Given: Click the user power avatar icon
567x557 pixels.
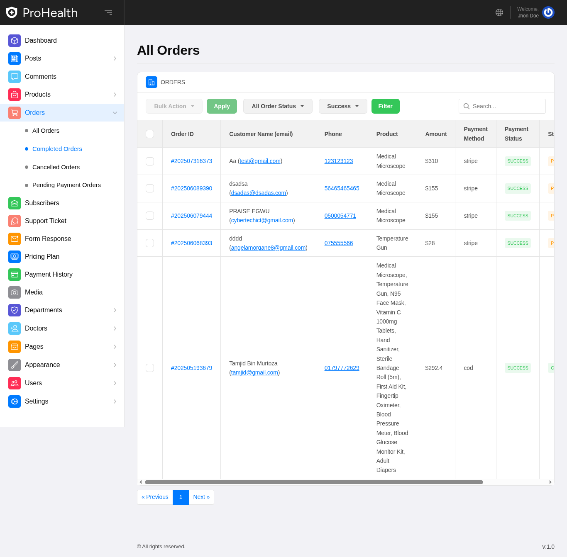Looking at the screenshot, I should click(548, 12).
